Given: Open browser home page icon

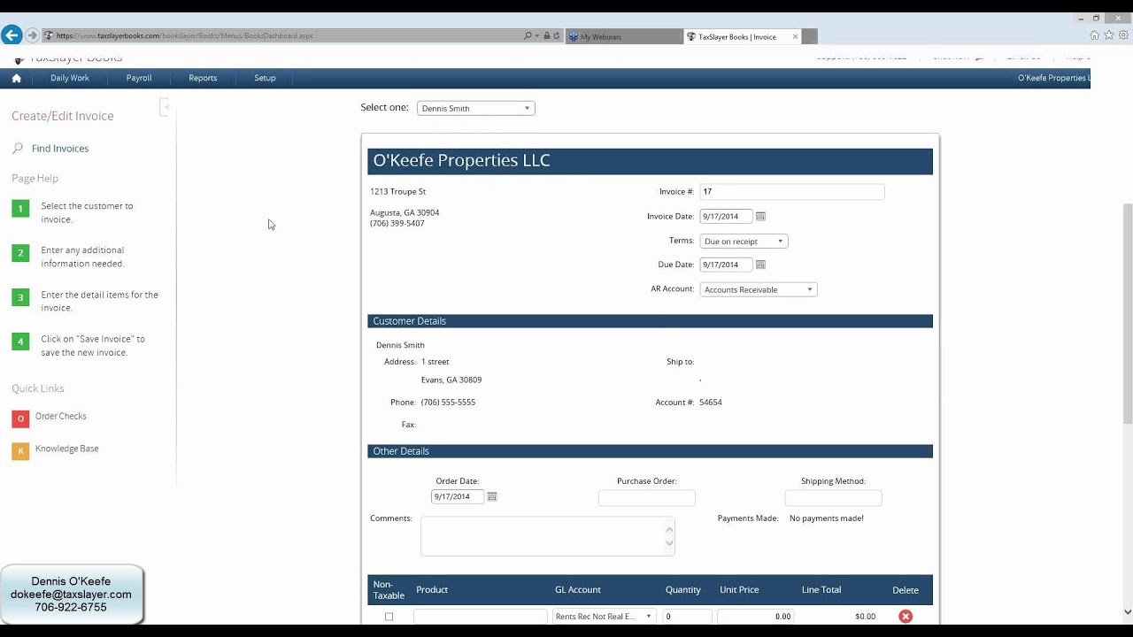Looking at the screenshot, I should [x=1095, y=35].
